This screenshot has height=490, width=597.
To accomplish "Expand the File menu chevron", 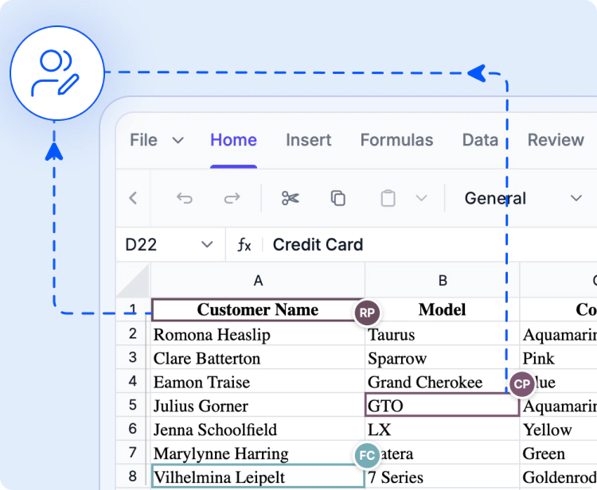I will point(178,140).
